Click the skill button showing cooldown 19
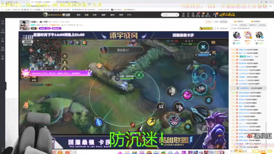This screenshot has height=154, width=274. pyautogui.click(x=201, y=89)
